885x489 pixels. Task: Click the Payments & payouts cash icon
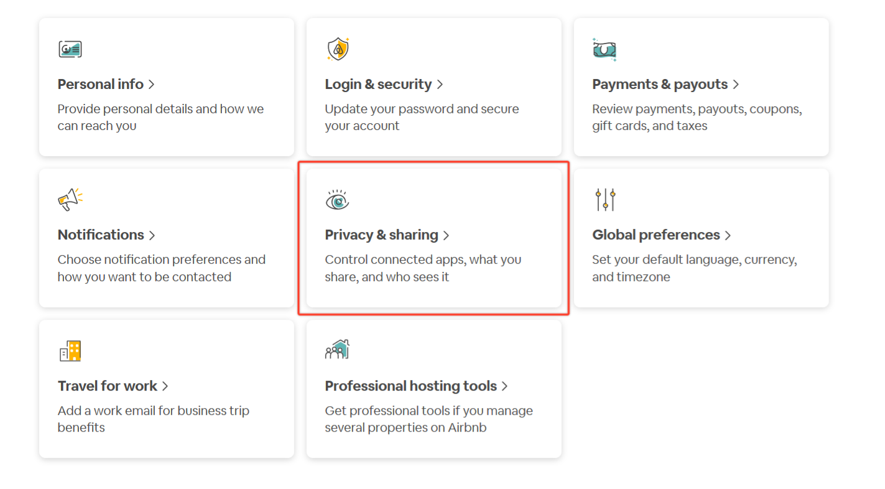[x=605, y=50]
